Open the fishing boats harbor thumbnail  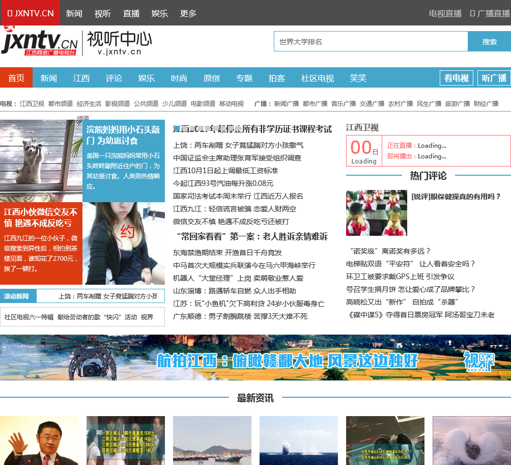point(212,441)
